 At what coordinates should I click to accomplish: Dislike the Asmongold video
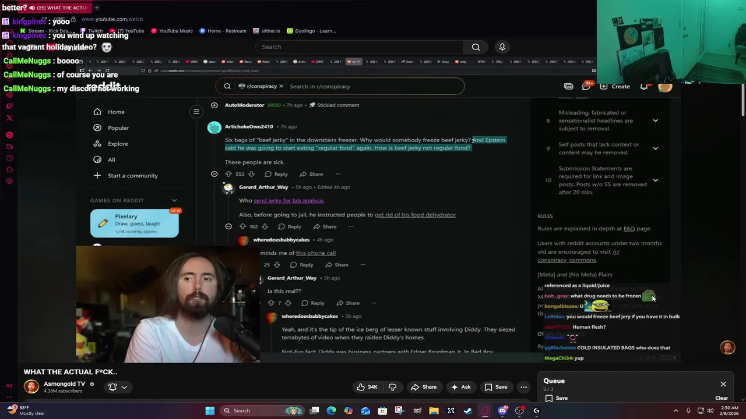pyautogui.click(x=392, y=387)
